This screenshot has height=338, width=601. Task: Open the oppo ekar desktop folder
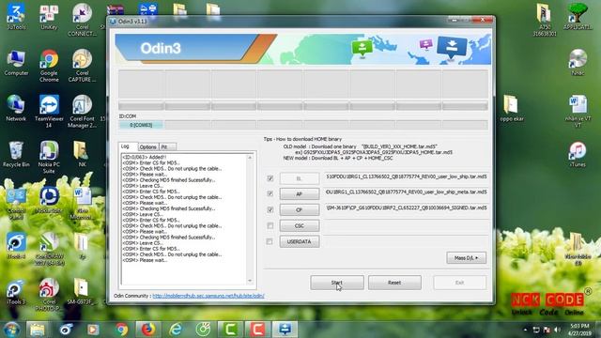512,108
